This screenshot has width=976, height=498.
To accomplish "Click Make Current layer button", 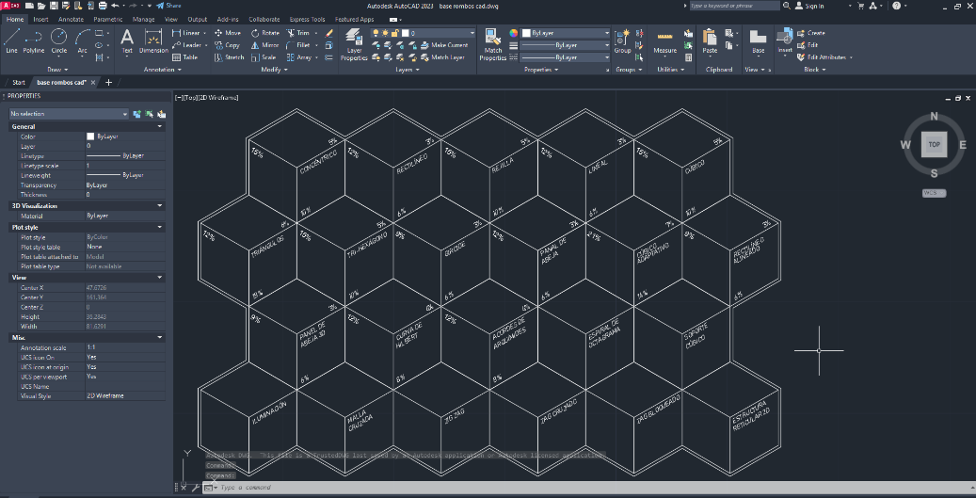I will tap(444, 45).
